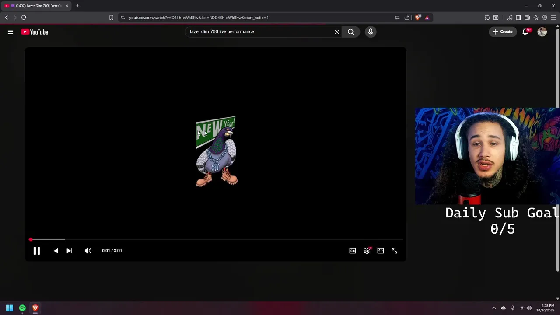Toggle the browser sidebar panel
Image resolution: width=560 pixels, height=315 pixels.
pos(518,17)
